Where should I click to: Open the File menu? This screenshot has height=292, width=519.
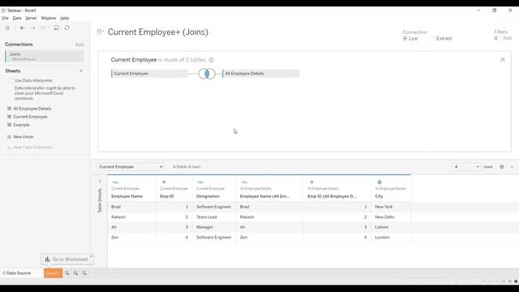(5, 18)
